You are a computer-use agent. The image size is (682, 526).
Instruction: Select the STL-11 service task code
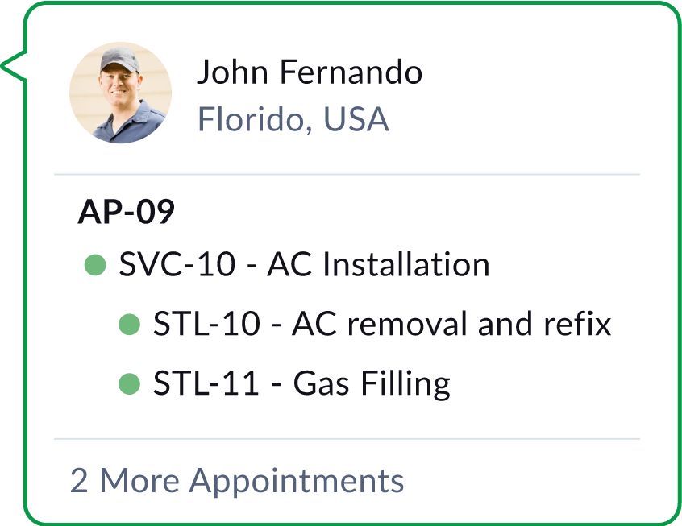coord(207,383)
